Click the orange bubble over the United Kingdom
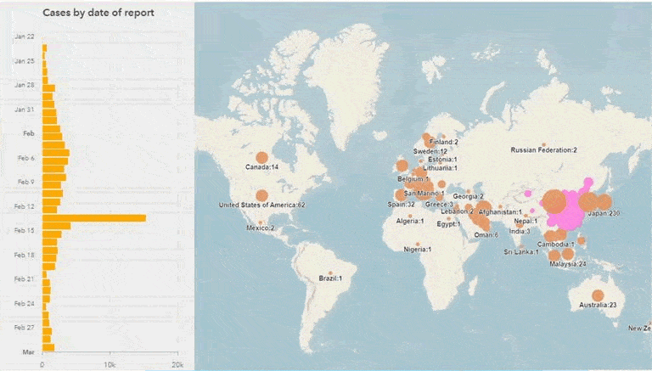Screen dimensions: 652x371 click(x=402, y=166)
